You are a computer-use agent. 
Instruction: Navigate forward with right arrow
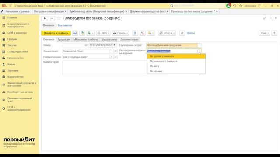coord(52,18)
